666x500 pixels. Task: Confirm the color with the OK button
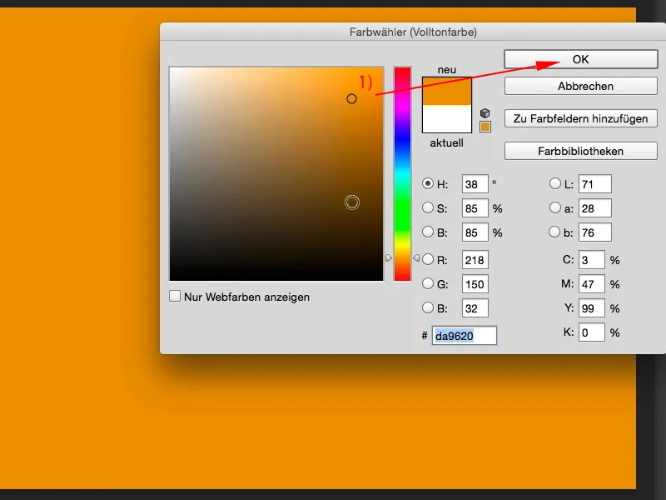(x=580, y=59)
